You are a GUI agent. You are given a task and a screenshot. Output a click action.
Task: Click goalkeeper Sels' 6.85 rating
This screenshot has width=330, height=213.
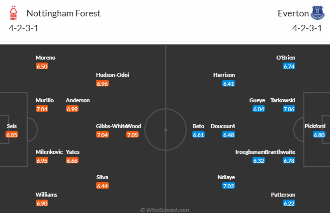[x=12, y=135]
